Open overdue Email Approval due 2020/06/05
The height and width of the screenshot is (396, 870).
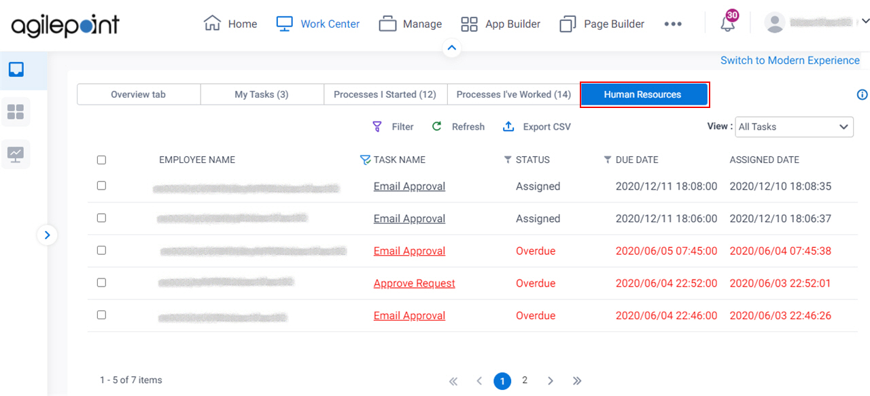(x=409, y=251)
